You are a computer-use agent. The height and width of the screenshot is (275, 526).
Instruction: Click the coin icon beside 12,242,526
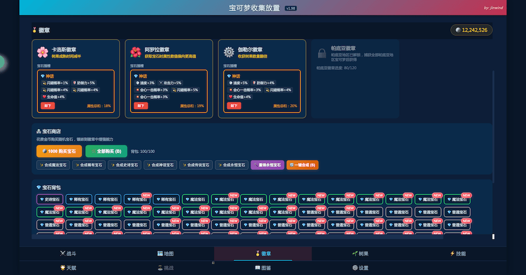click(x=458, y=30)
